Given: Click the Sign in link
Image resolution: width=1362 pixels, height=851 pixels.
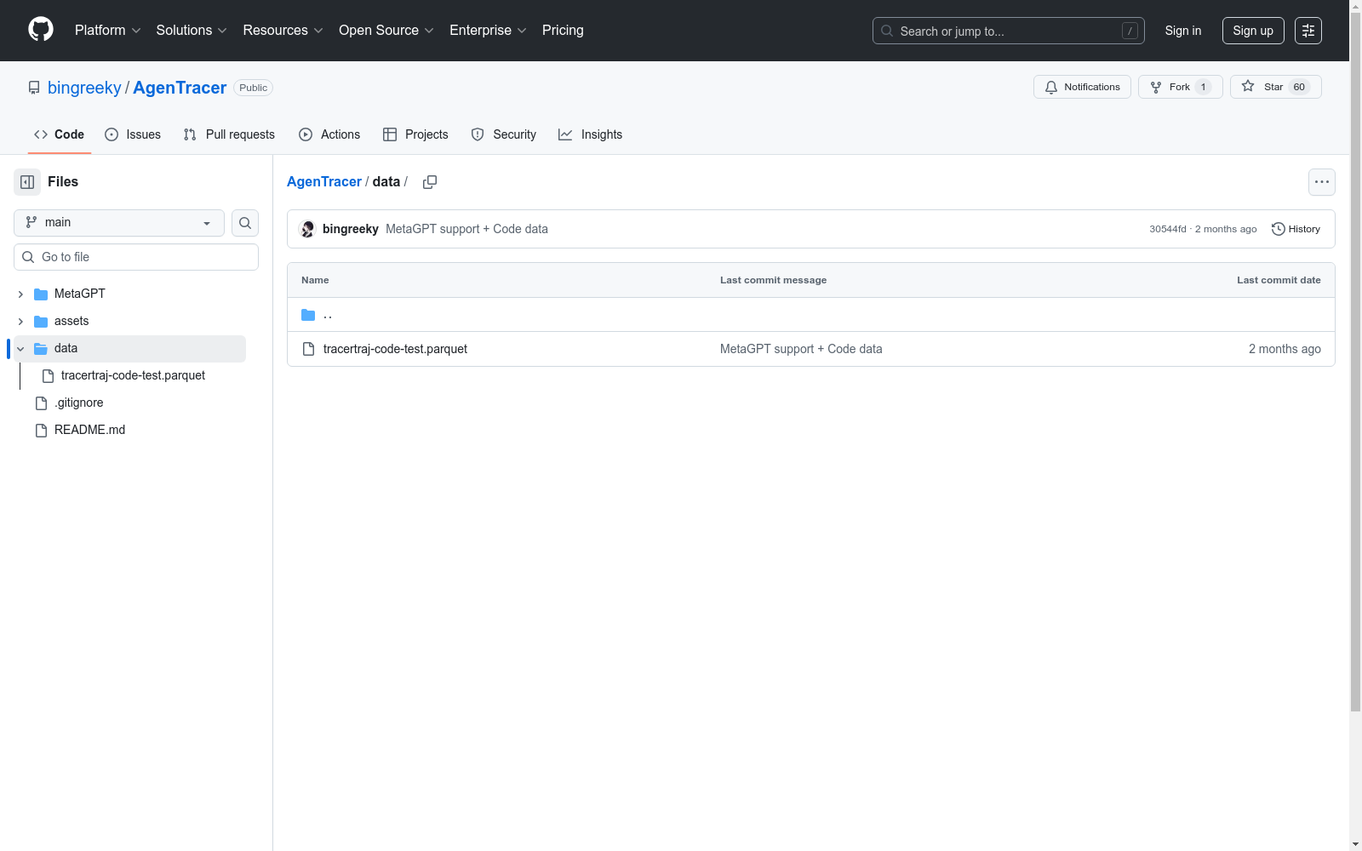Looking at the screenshot, I should pyautogui.click(x=1183, y=31).
